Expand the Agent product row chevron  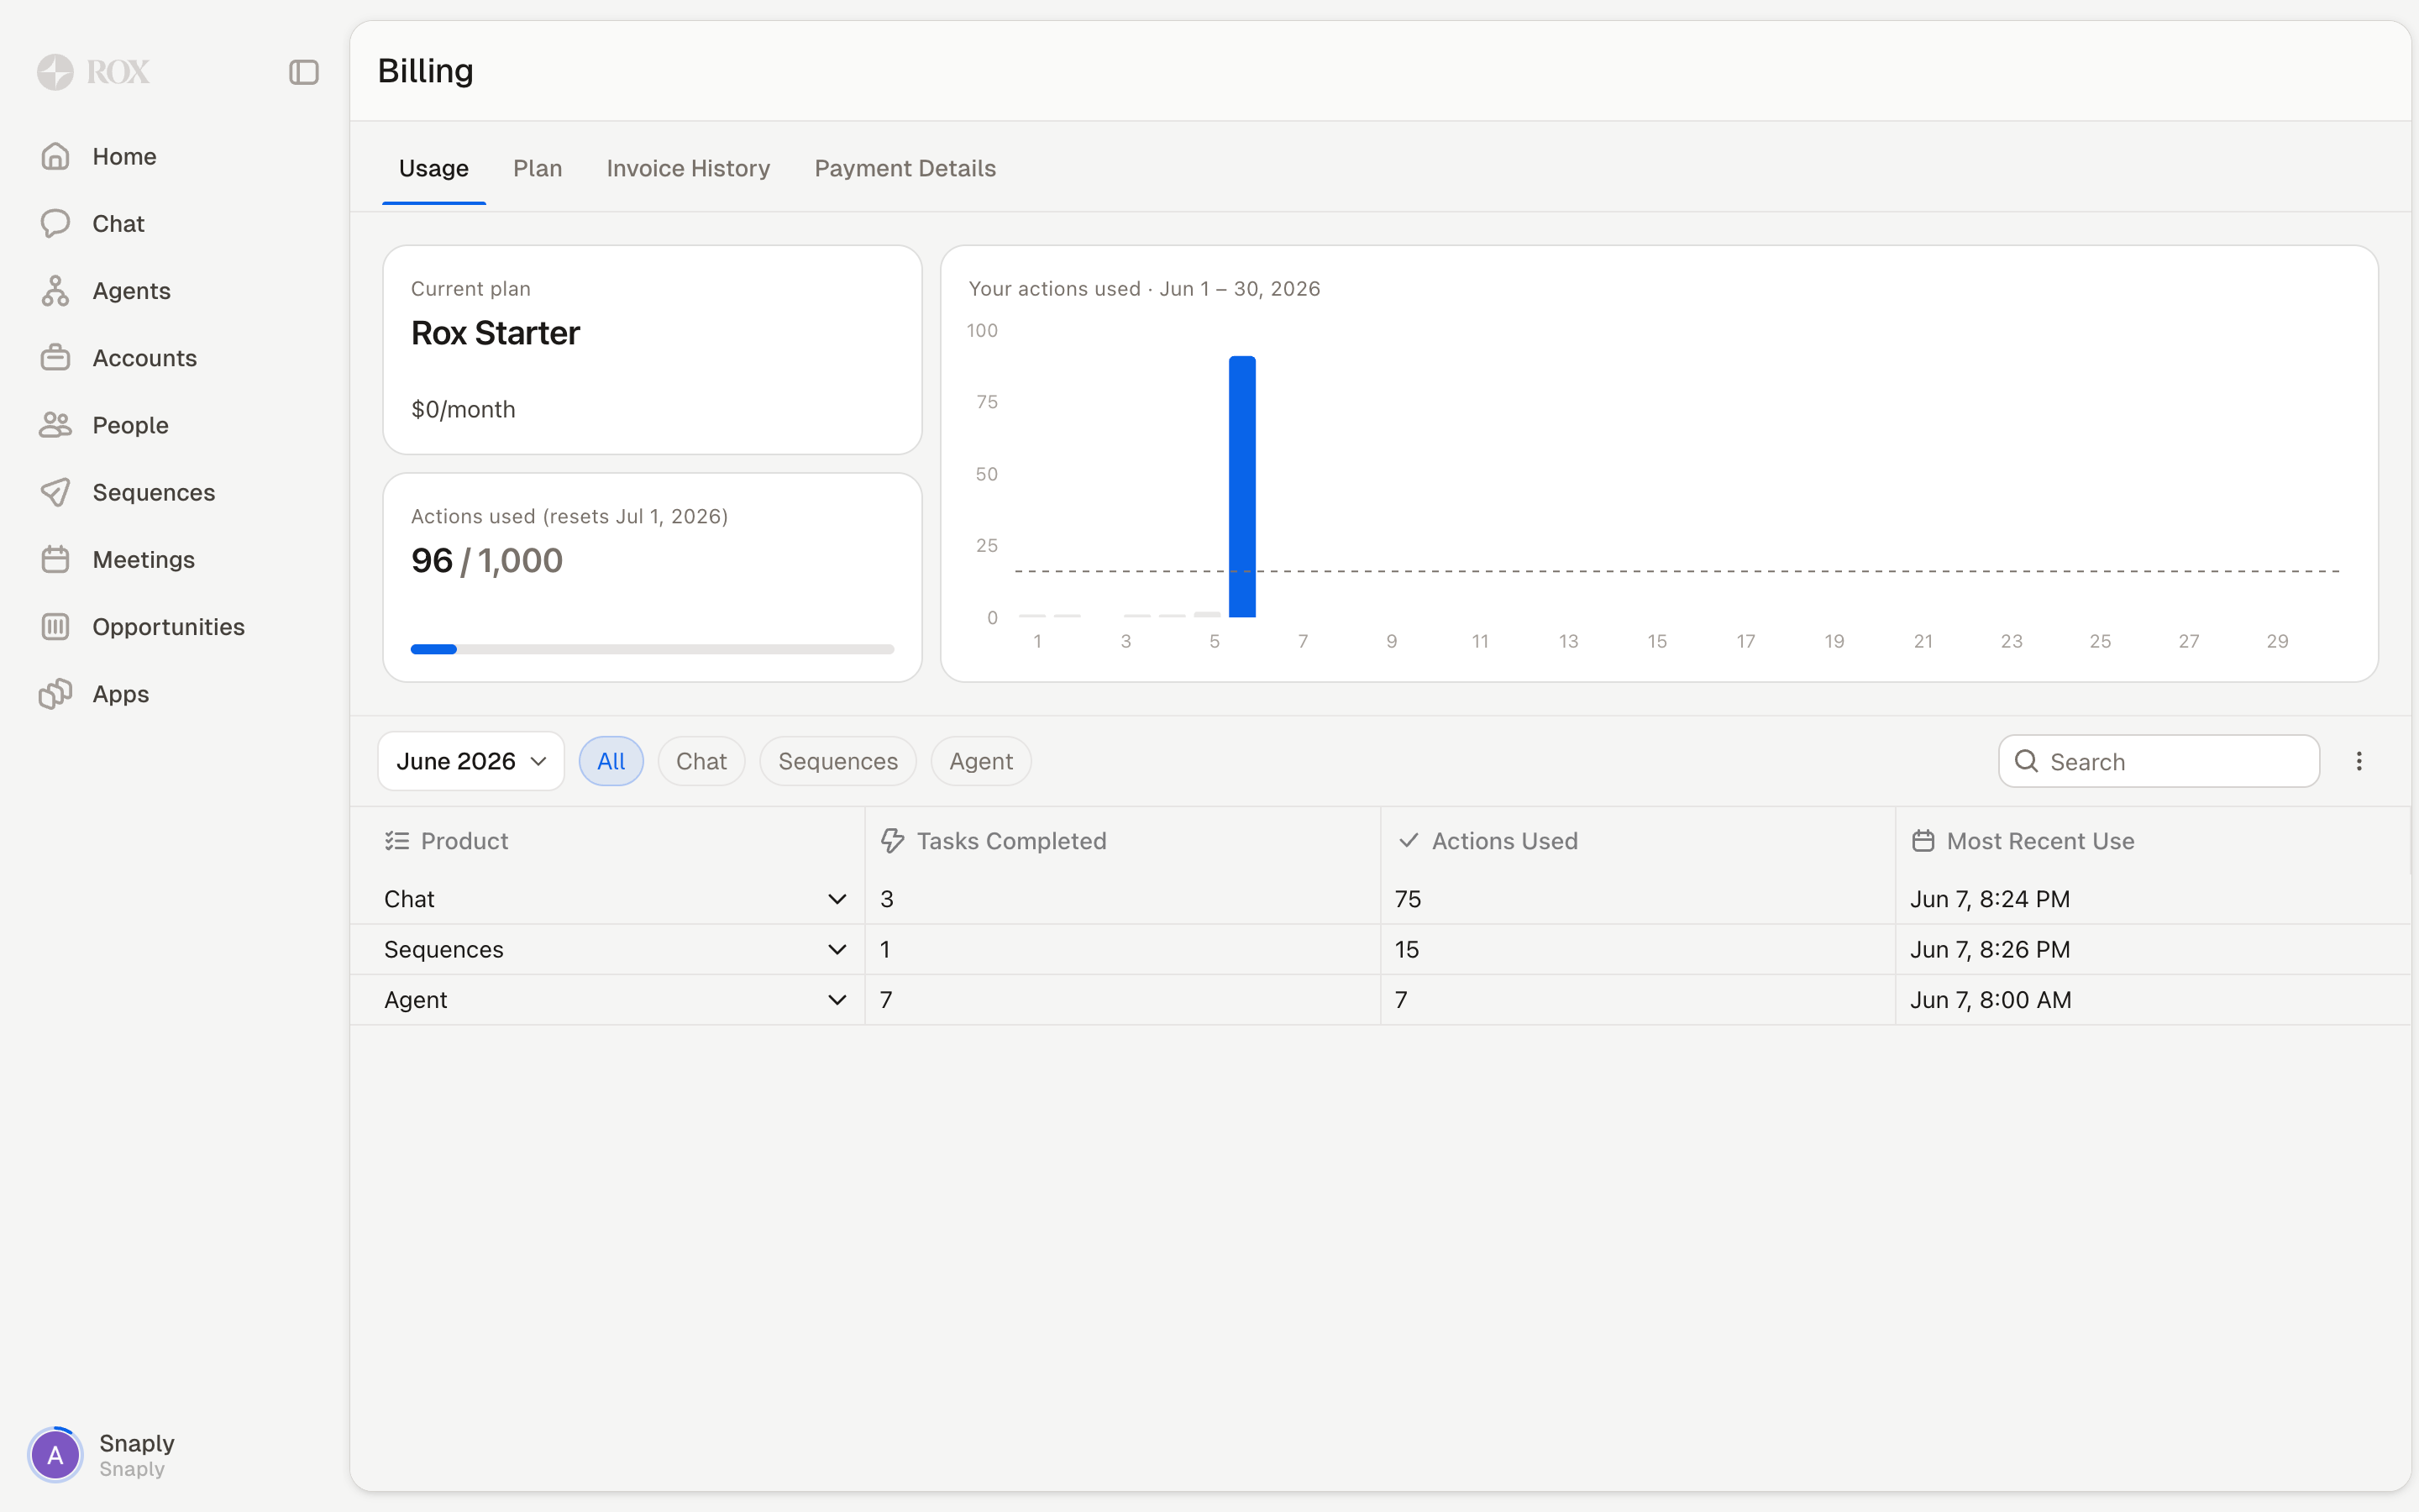pyautogui.click(x=837, y=1000)
